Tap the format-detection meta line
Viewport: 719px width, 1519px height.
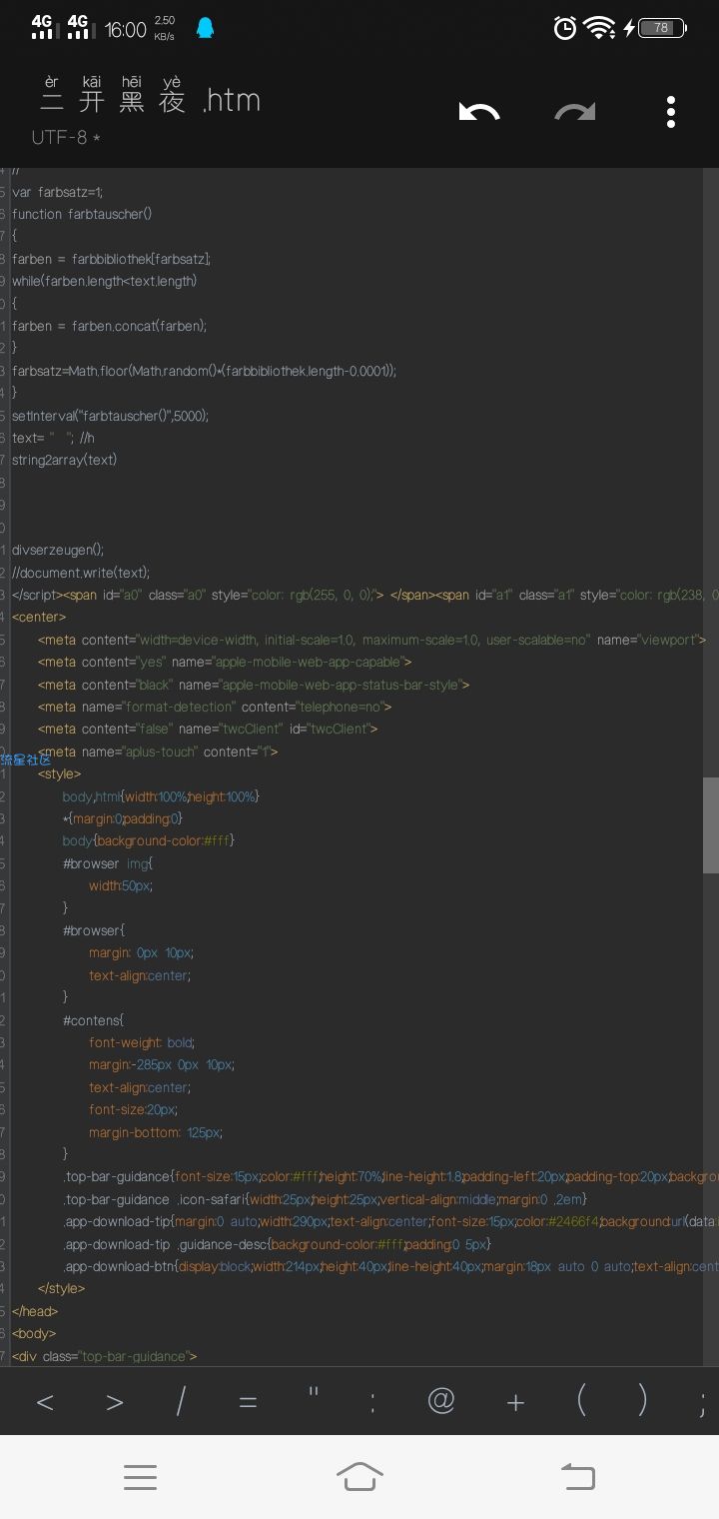coord(215,707)
